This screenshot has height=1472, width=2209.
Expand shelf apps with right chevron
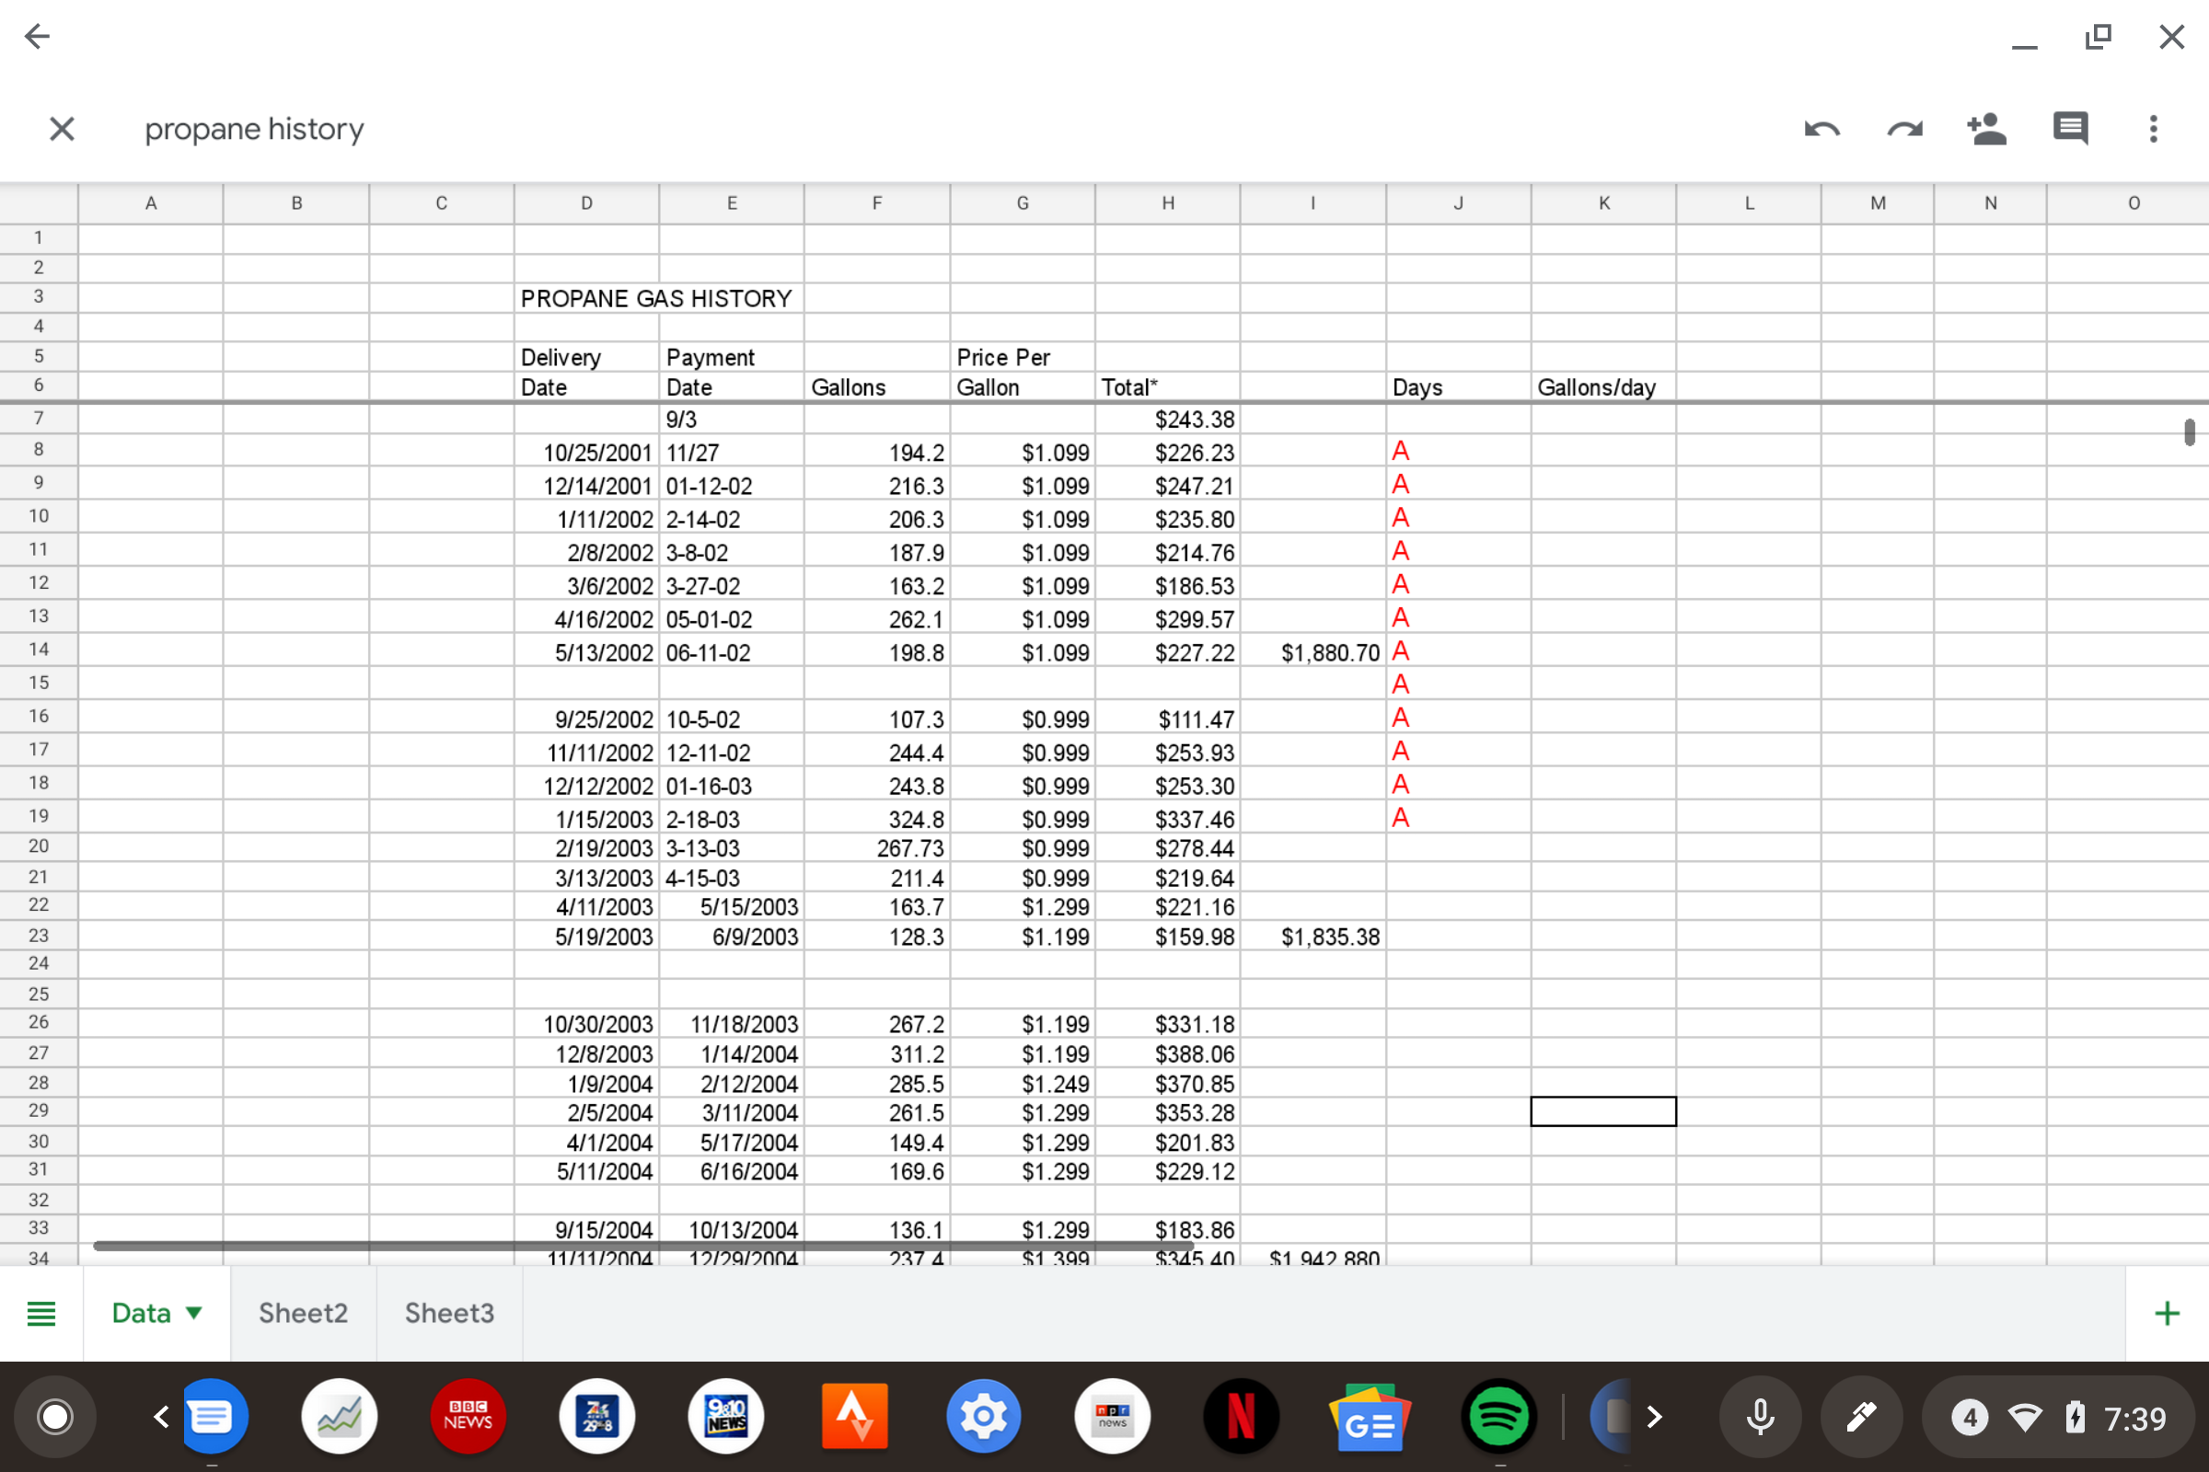pos(1654,1416)
